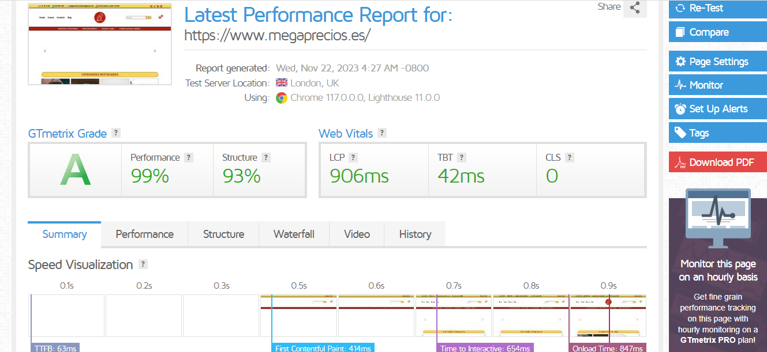Screen dimensions: 767x352
Task: Click the 99% Performance value
Action: point(150,176)
